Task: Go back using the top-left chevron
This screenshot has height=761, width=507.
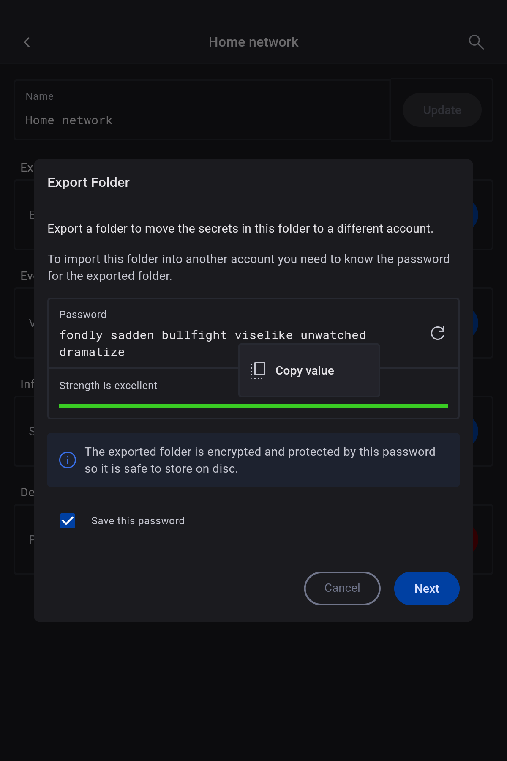Action: point(27,42)
